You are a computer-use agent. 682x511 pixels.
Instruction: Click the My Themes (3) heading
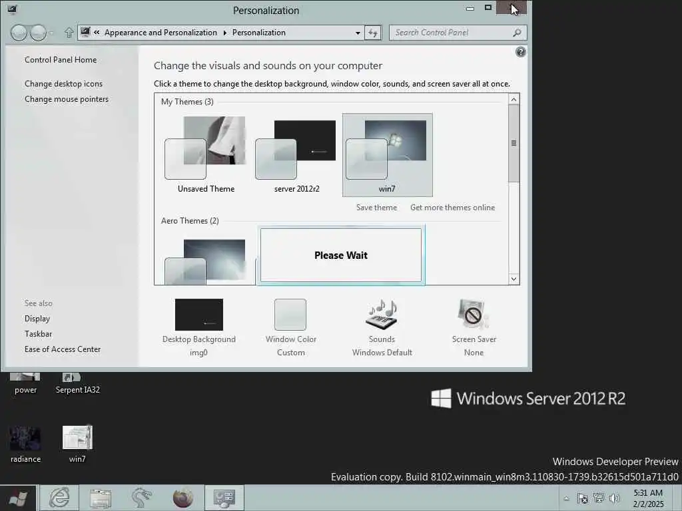click(187, 102)
